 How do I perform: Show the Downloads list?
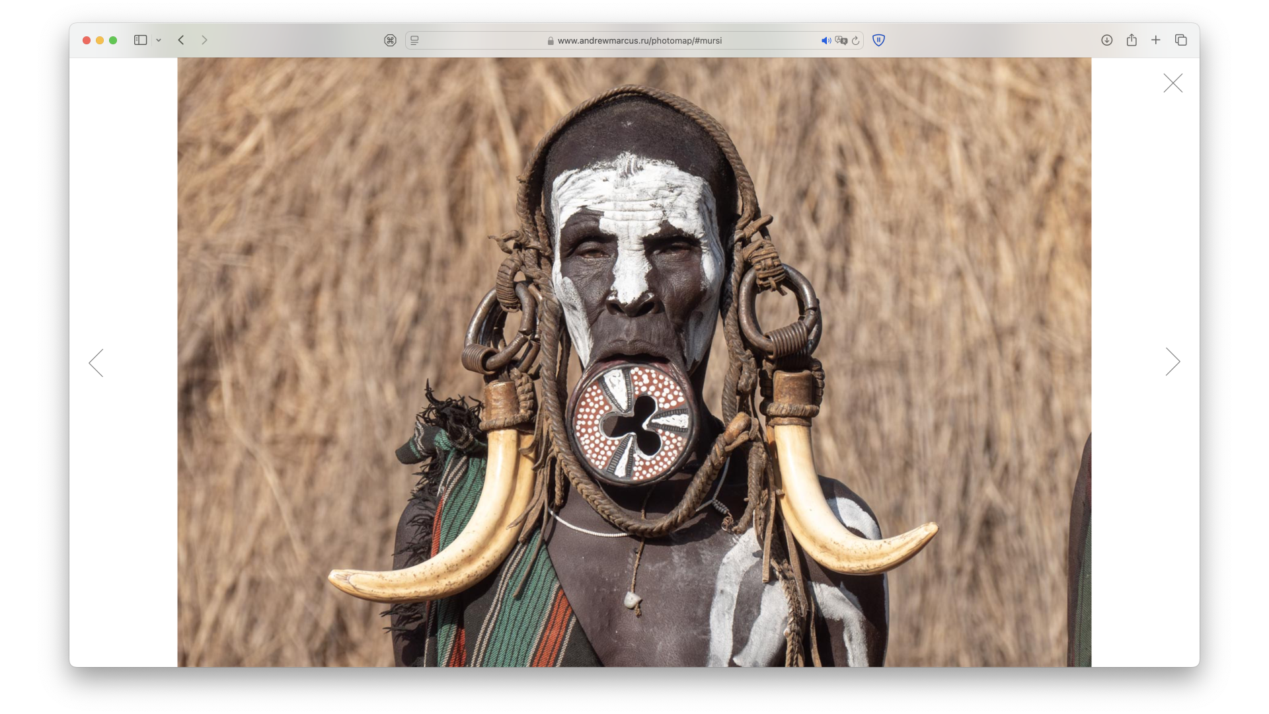tap(1106, 40)
